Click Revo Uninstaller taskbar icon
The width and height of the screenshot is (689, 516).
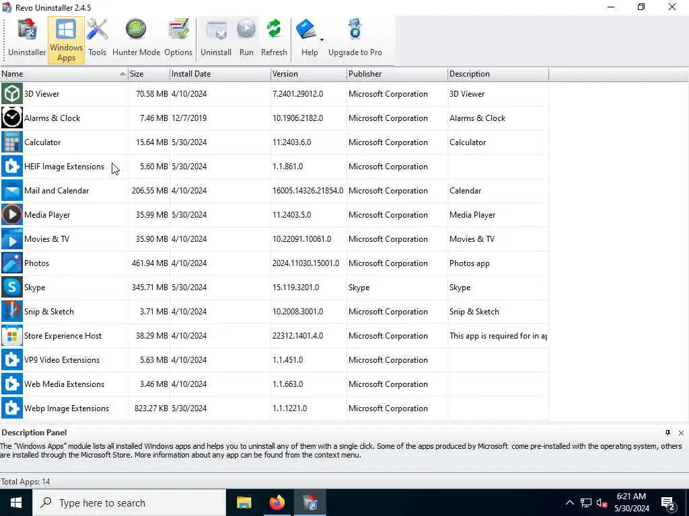coord(310,503)
